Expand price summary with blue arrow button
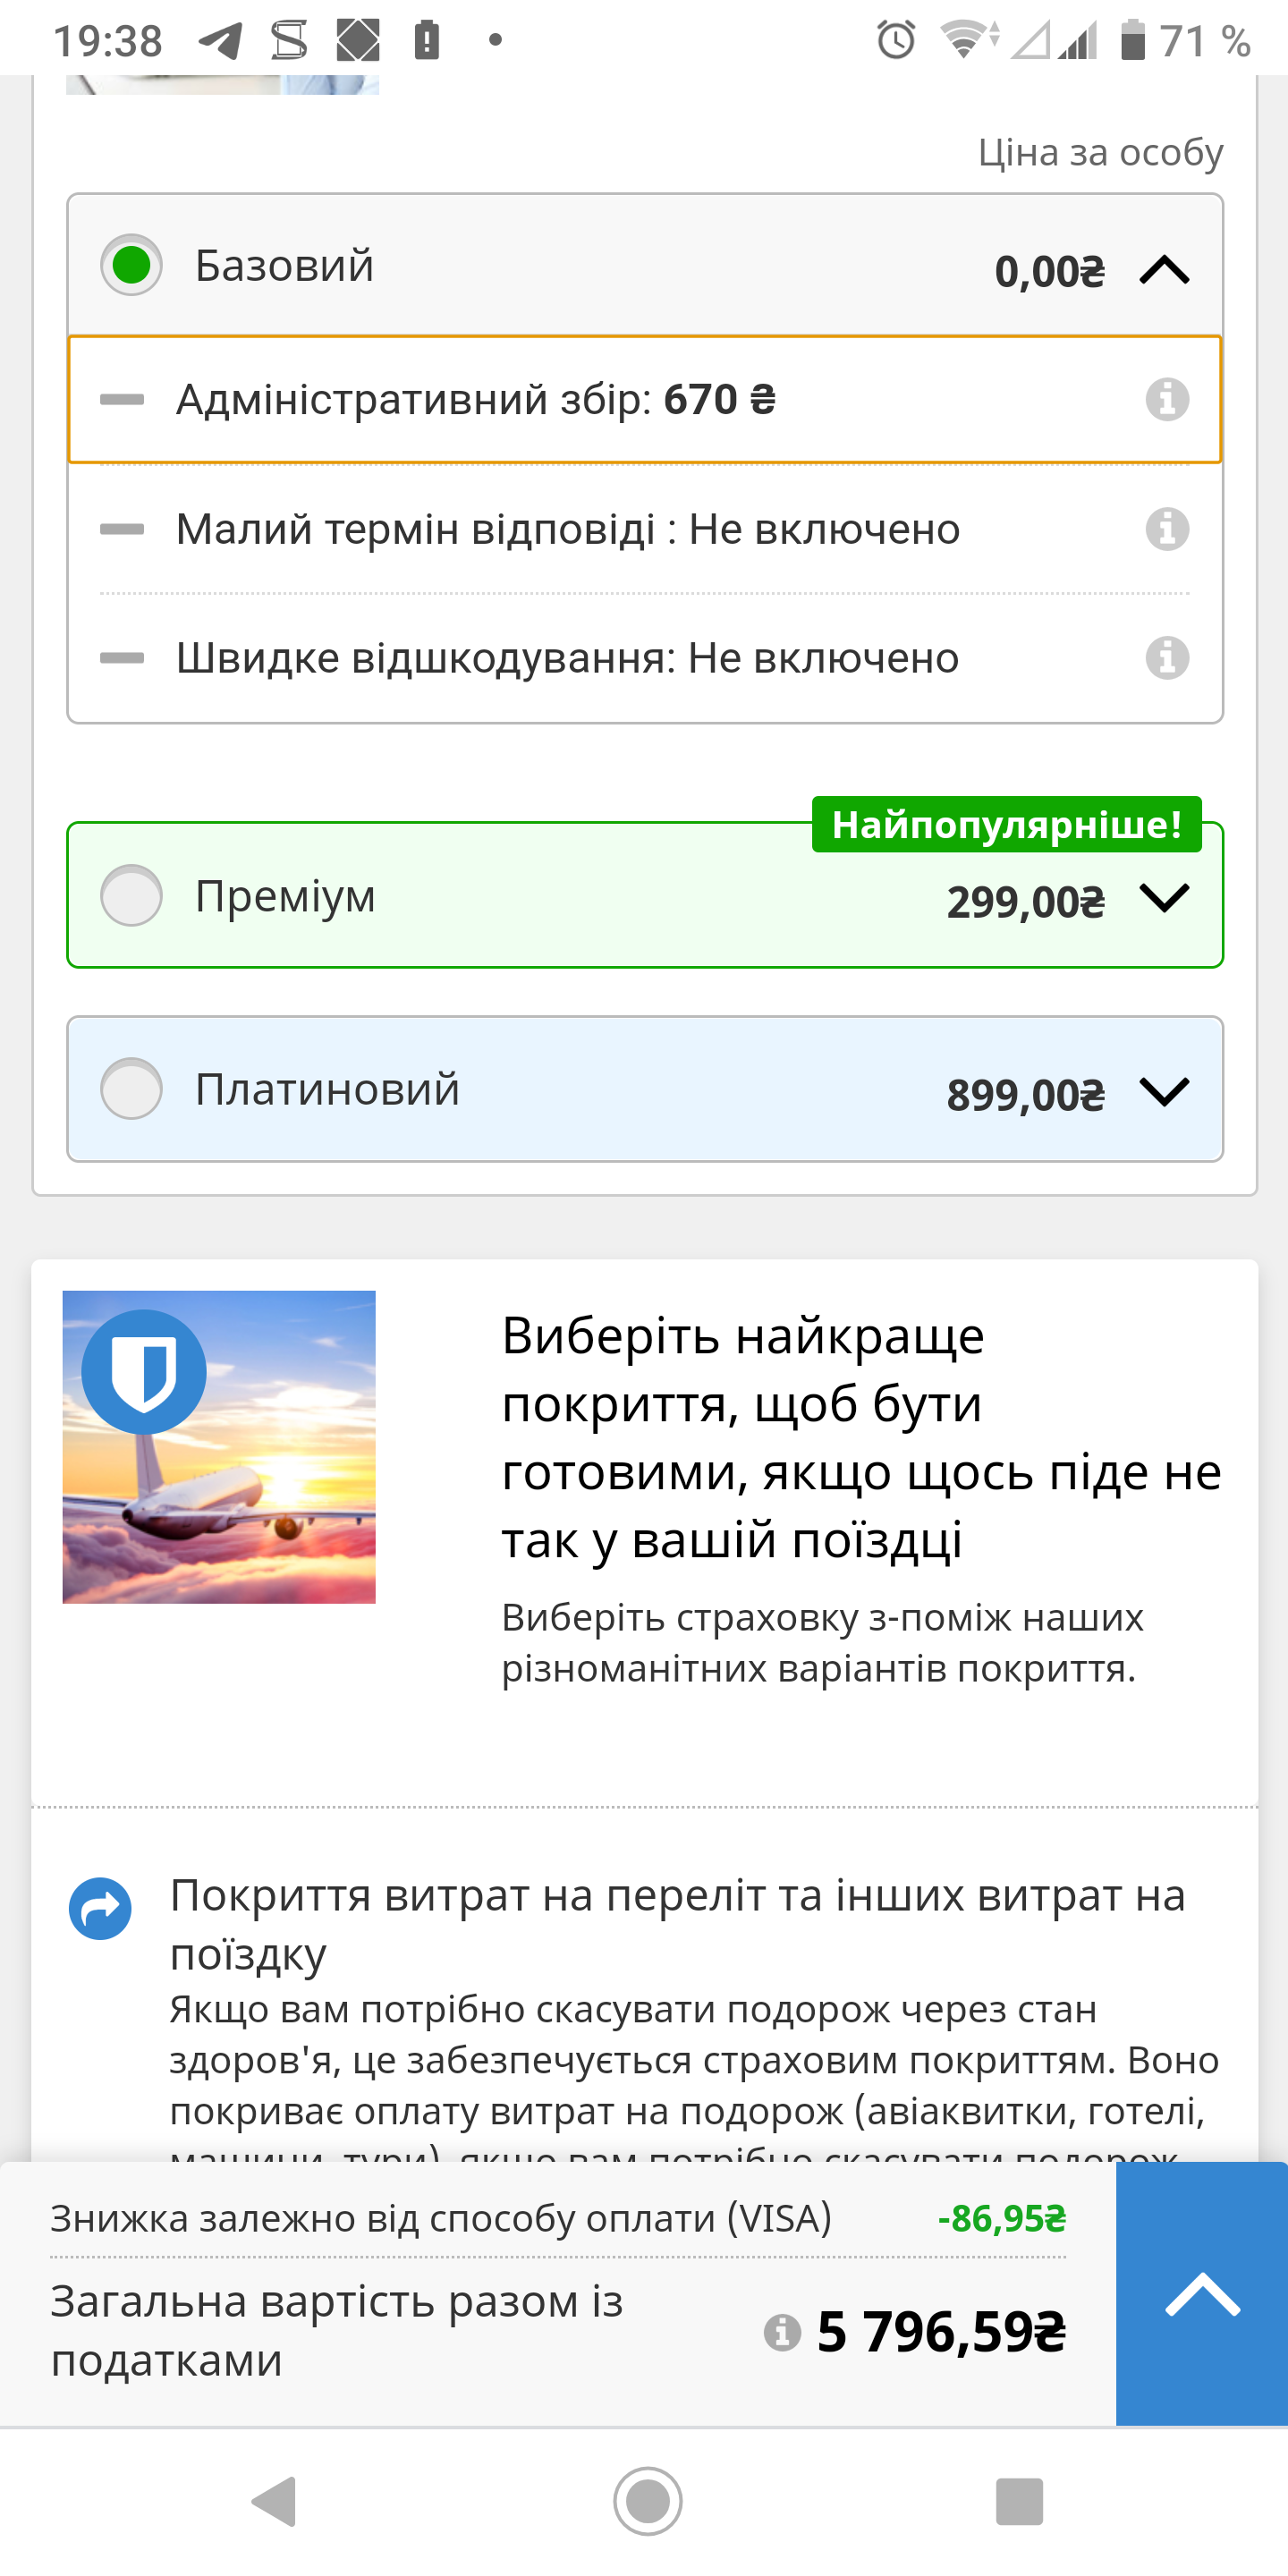1288x2576 pixels. click(1201, 2294)
